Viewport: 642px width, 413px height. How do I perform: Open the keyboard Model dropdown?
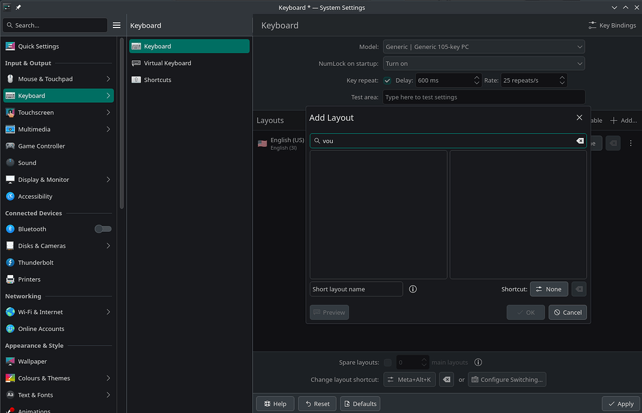click(x=484, y=46)
